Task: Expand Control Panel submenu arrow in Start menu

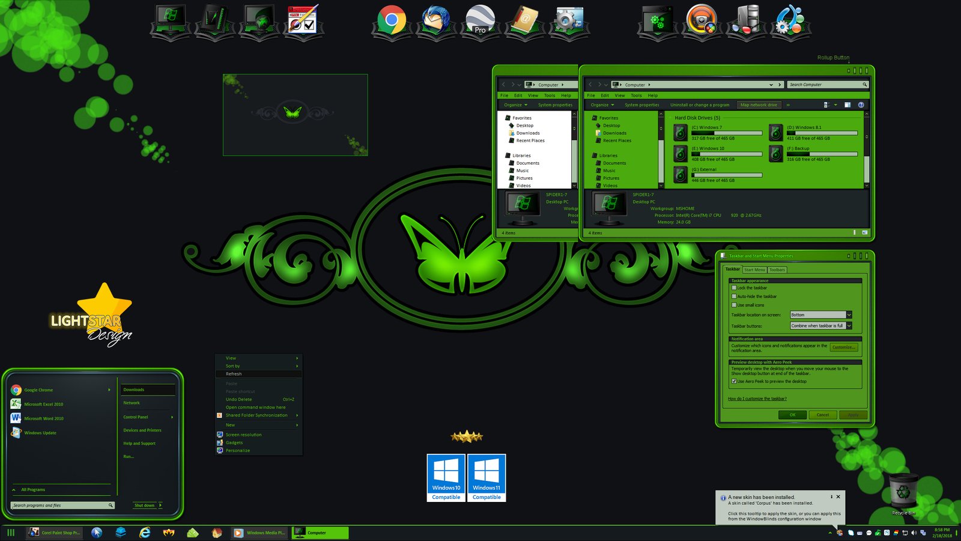Action: pyautogui.click(x=172, y=417)
